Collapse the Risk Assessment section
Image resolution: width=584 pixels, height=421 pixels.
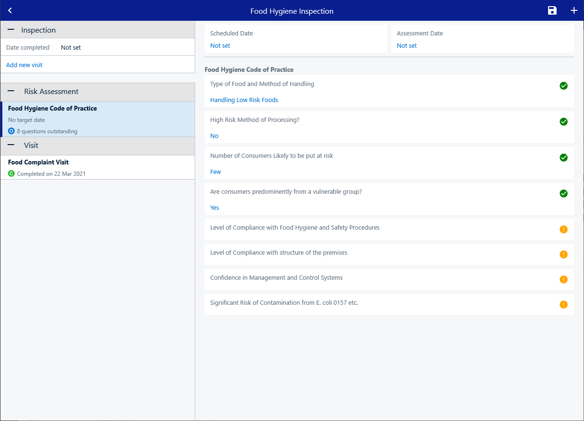[11, 91]
